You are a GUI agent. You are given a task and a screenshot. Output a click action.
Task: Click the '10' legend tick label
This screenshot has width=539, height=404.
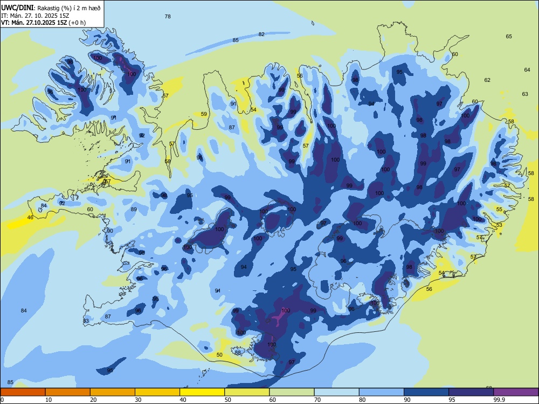click(x=49, y=400)
